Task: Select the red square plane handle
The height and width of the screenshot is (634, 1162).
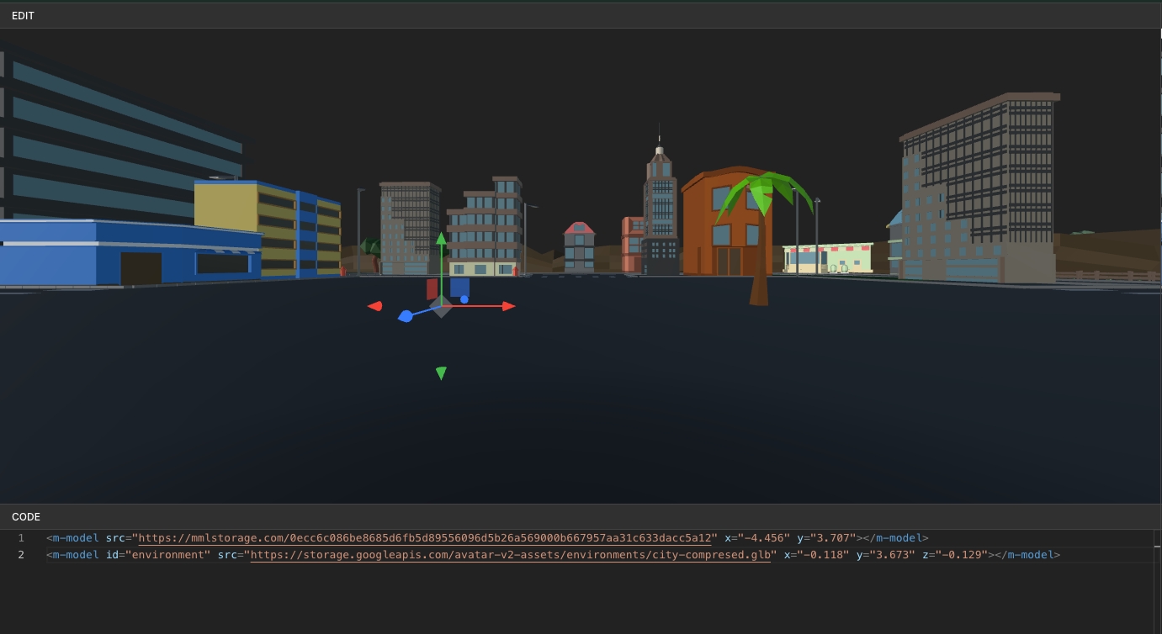Action: coord(432,289)
